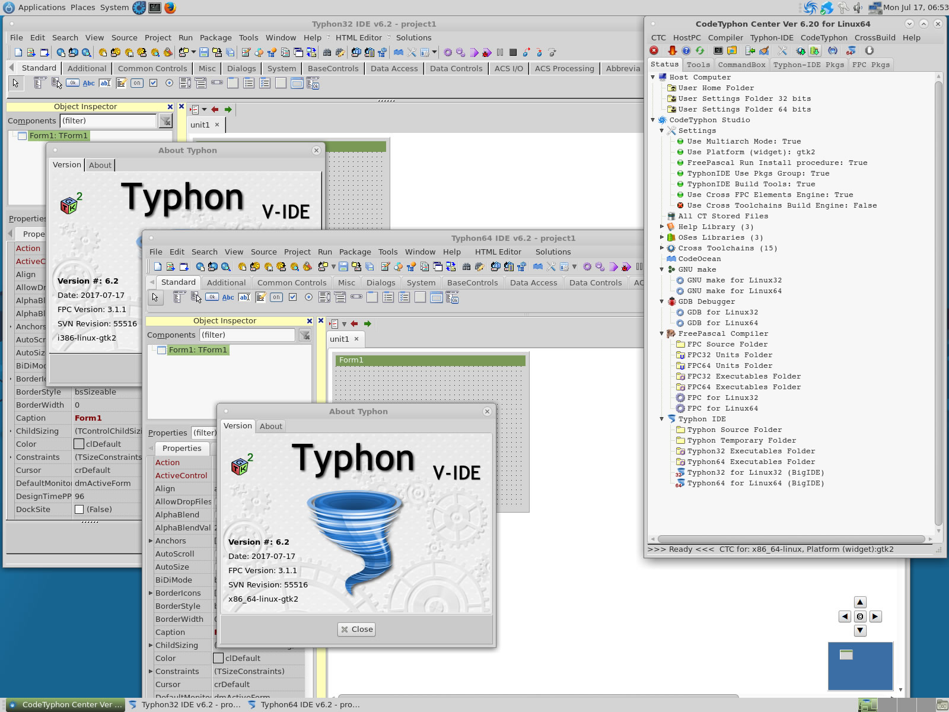Image resolution: width=949 pixels, height=712 pixels.
Task: Click the right arrow navigation button
Action: coord(875,616)
